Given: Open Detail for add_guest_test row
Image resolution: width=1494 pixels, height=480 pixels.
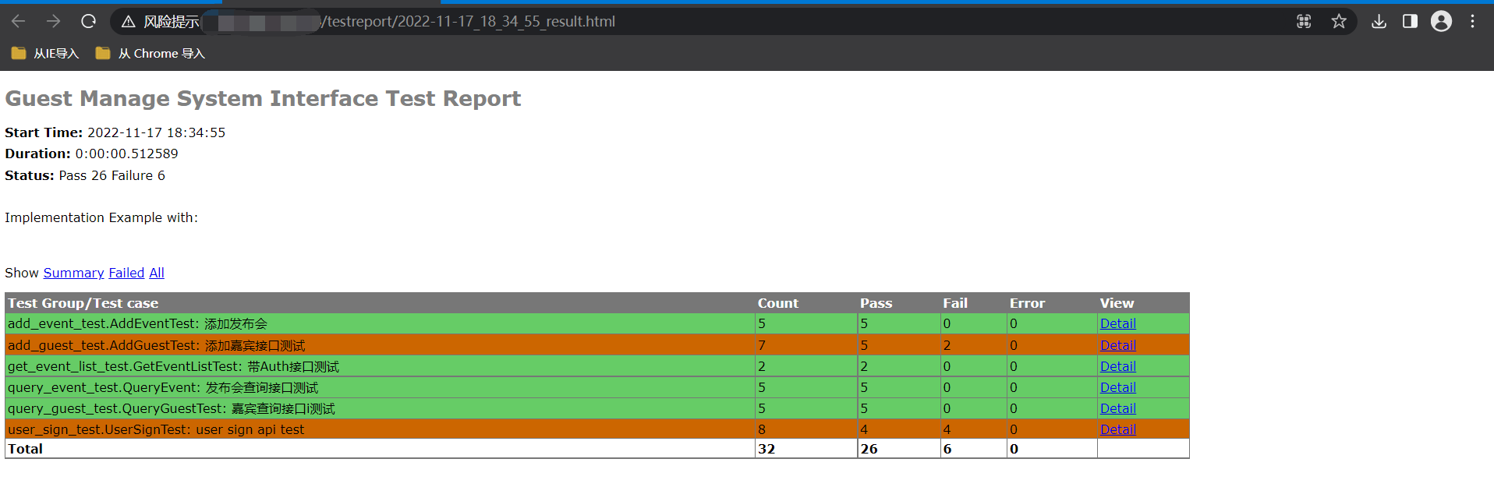Looking at the screenshot, I should click(x=1117, y=345).
